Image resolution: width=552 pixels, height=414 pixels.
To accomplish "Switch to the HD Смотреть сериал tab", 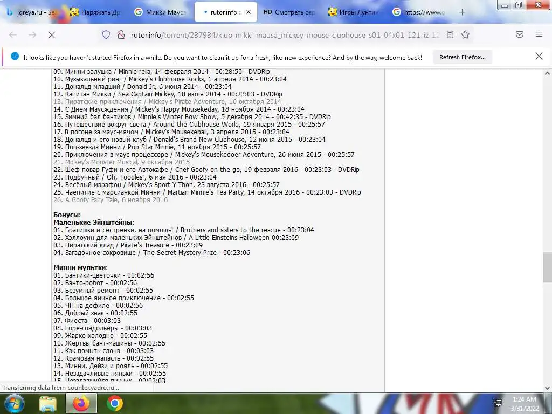I will coord(289,12).
